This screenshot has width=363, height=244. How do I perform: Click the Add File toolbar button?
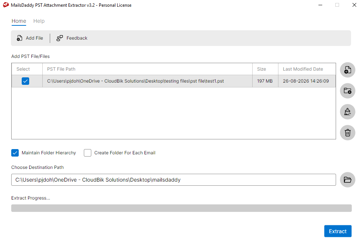(30, 38)
